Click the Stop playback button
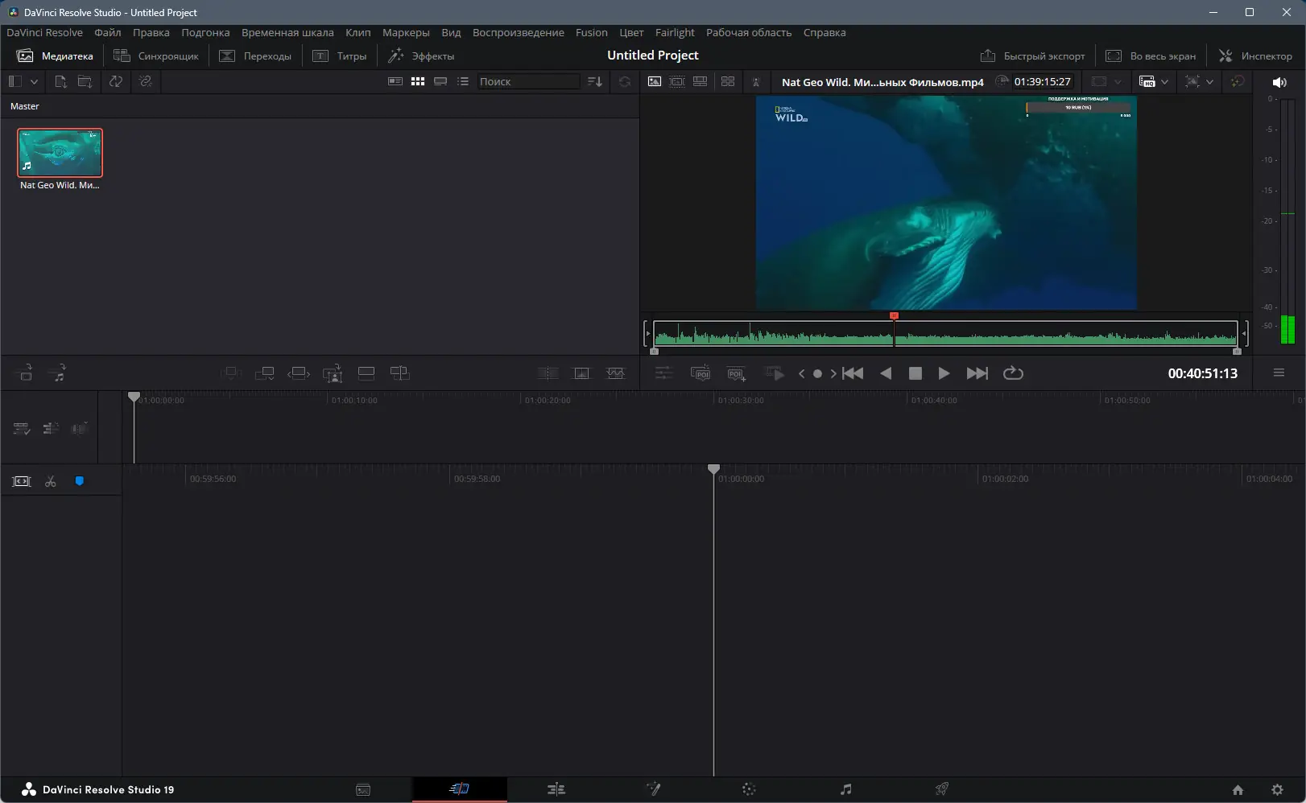Viewport: 1306px width, 803px height. click(915, 373)
